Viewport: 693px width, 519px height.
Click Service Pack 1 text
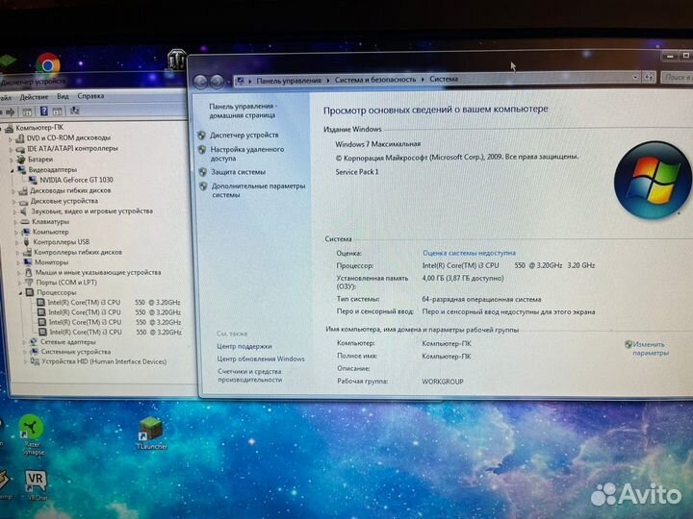coord(357,172)
